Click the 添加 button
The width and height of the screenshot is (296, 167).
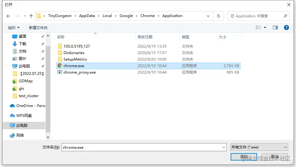point(244,157)
